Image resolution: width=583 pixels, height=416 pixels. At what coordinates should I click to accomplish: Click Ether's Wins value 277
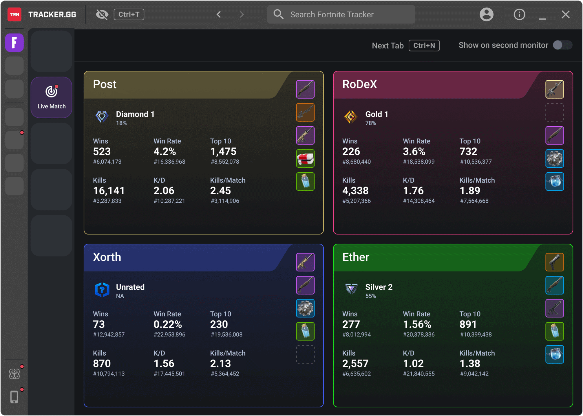(351, 324)
